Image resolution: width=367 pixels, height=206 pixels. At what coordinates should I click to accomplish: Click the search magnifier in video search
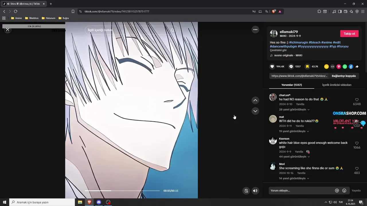173,30
